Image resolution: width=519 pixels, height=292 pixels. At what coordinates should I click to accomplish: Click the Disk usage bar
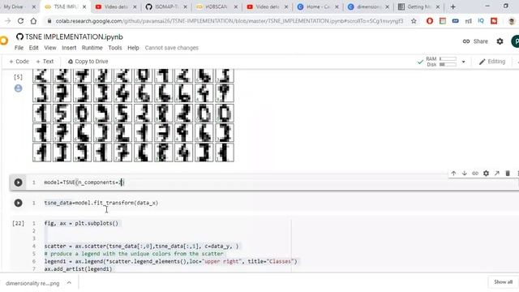(448, 65)
